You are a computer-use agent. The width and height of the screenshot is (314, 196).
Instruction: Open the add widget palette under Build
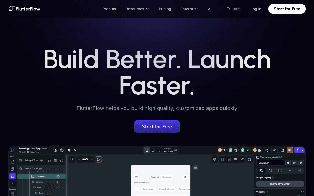click(12, 162)
